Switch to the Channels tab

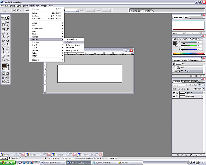186,82
